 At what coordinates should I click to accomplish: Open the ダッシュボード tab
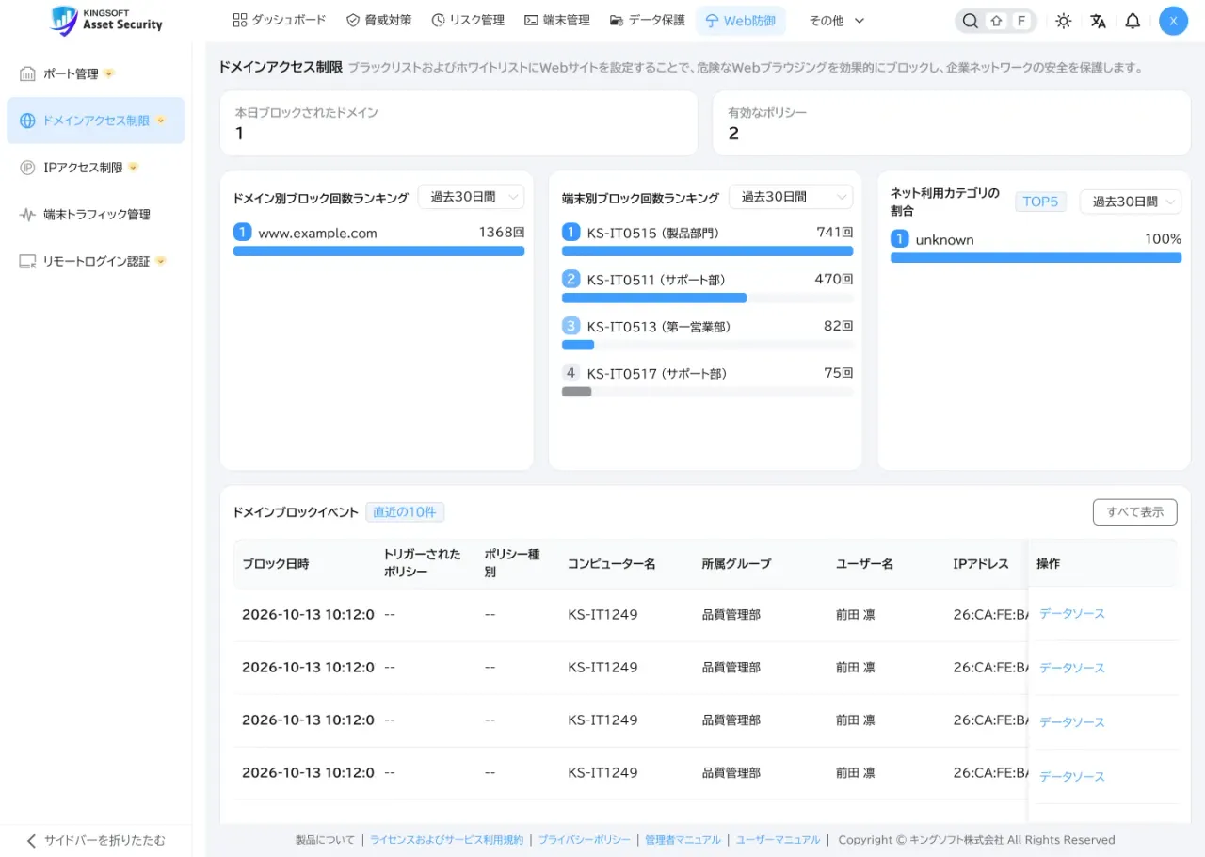[280, 20]
